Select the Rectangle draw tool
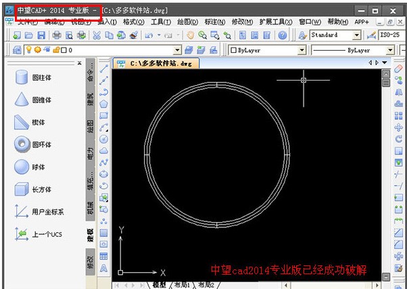The width and height of the screenshot is (407, 289). [x=104, y=115]
